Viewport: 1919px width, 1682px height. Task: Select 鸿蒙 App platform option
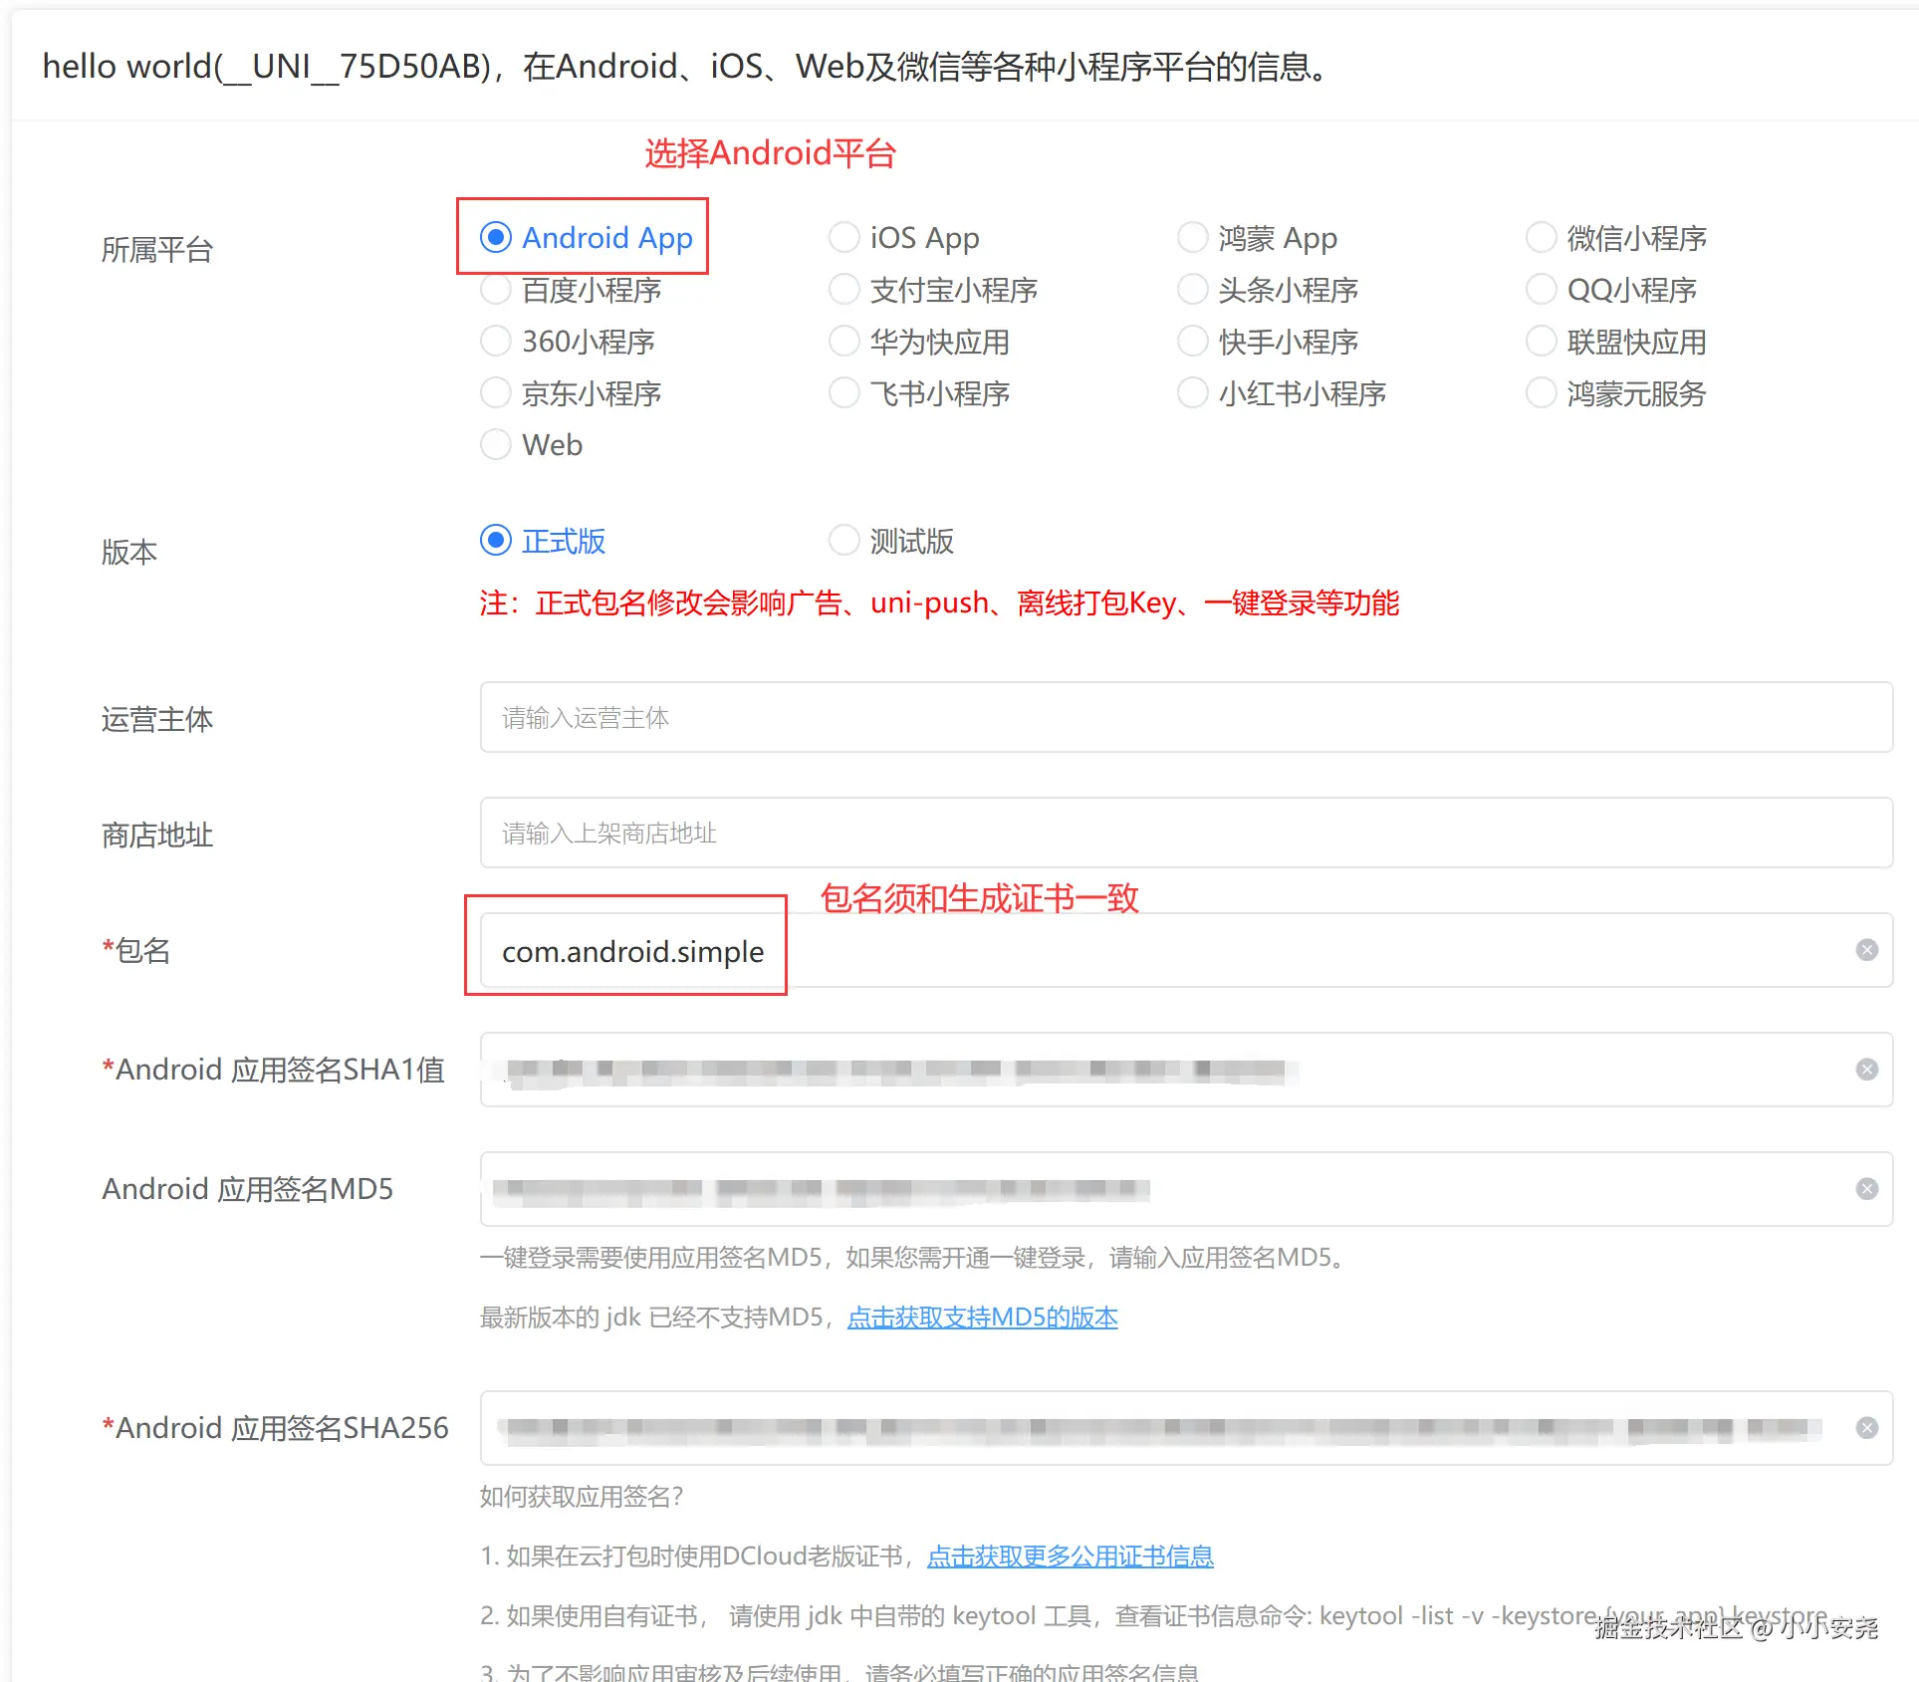(1193, 238)
